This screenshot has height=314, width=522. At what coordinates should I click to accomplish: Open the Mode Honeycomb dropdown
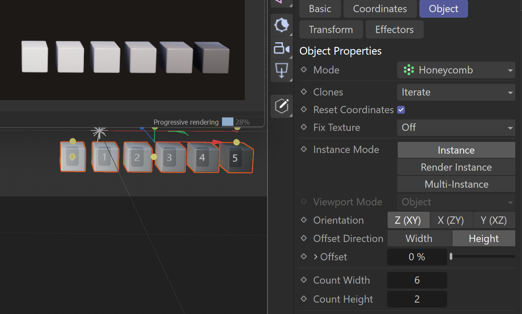pyautogui.click(x=456, y=70)
